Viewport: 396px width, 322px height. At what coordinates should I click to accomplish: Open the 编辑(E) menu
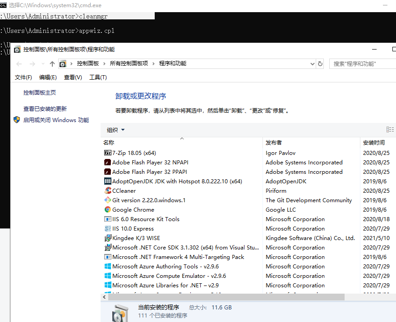(48, 77)
